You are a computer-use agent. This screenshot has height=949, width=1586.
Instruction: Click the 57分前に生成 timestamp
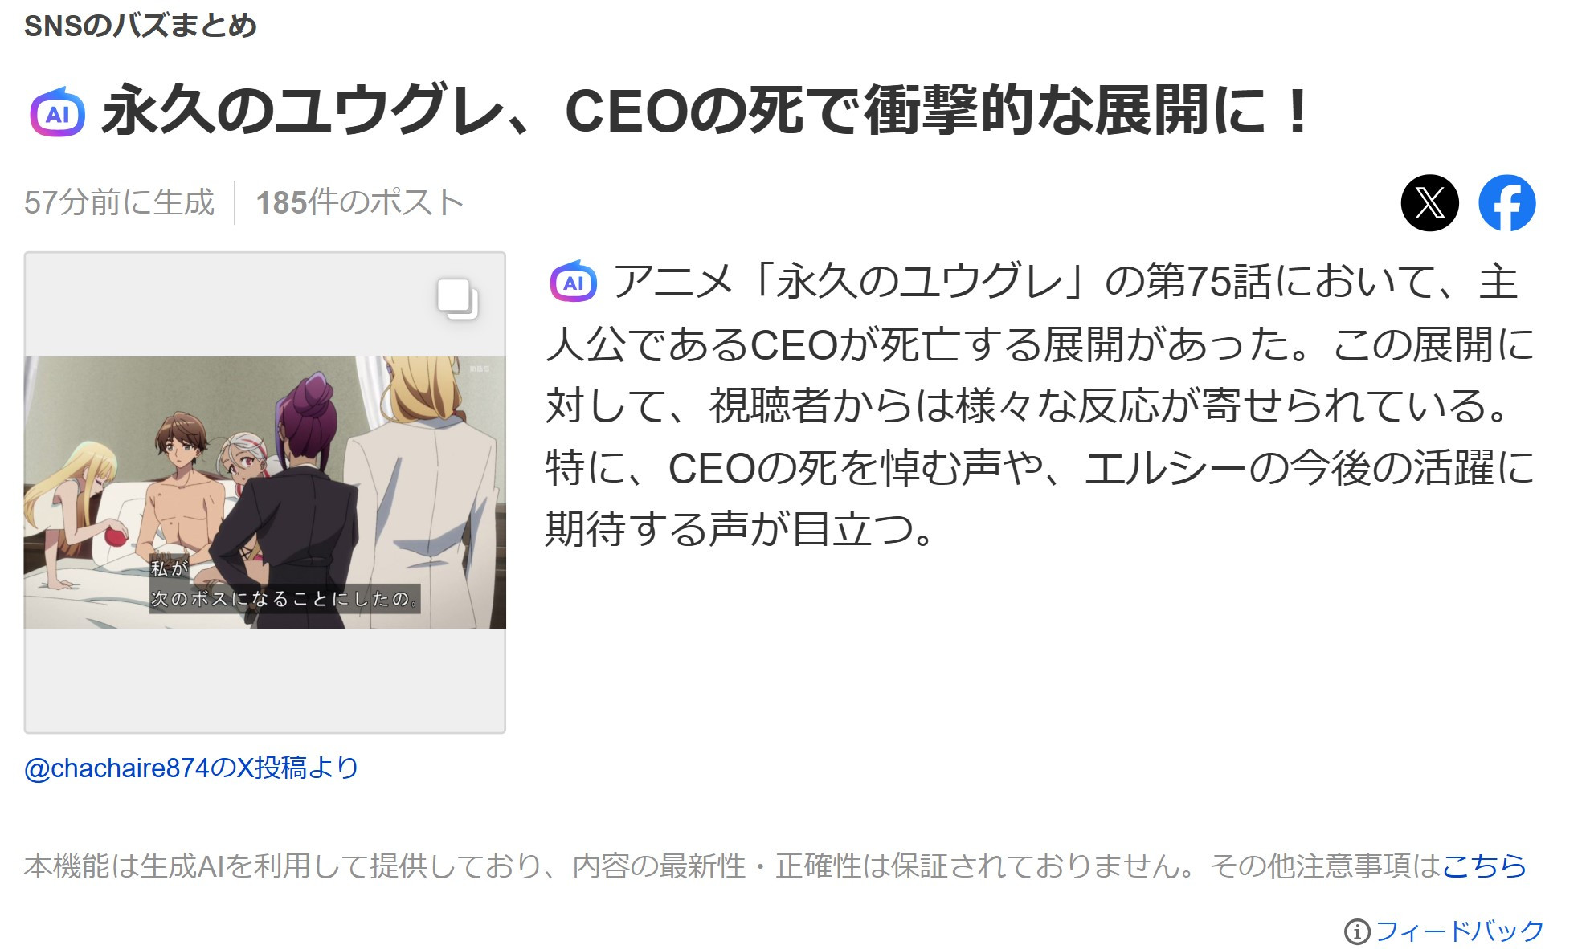coord(119,202)
